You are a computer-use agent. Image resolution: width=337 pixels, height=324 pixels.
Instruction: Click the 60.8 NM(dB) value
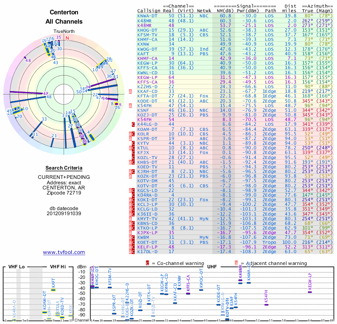pyautogui.click(x=225, y=16)
